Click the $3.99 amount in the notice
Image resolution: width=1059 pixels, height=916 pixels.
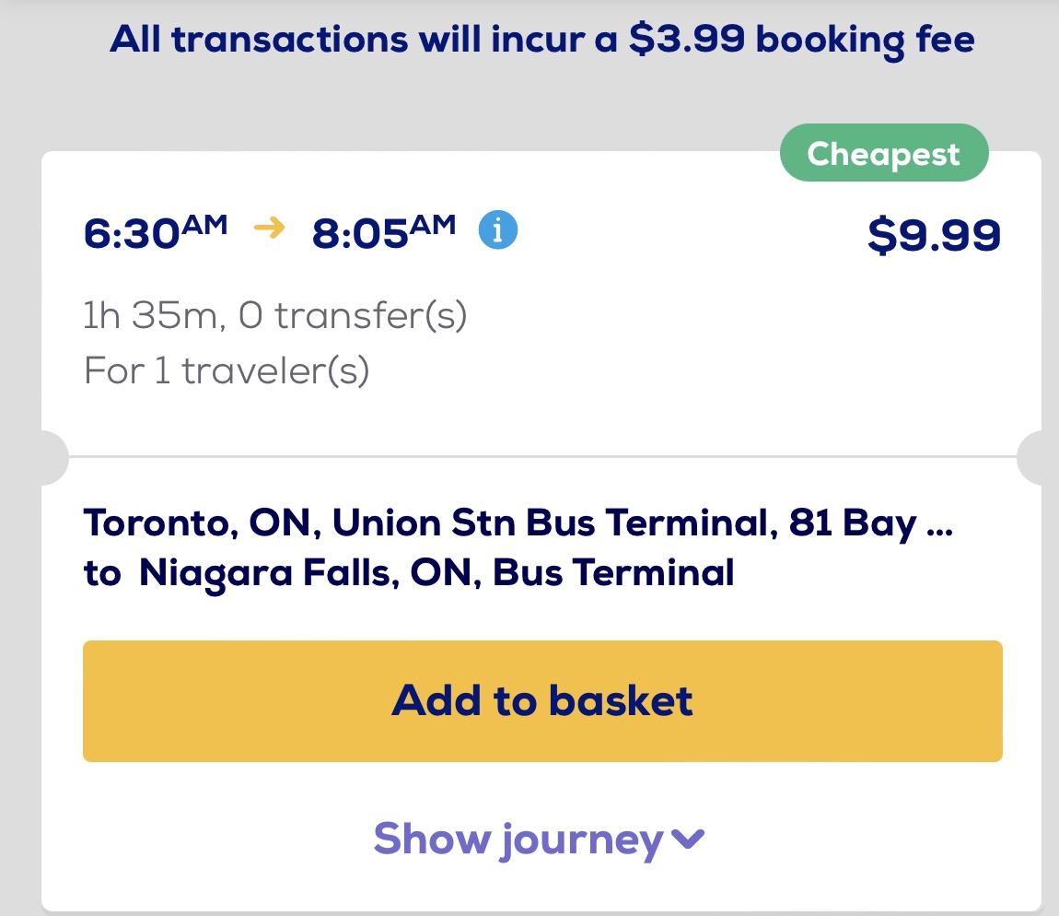pyautogui.click(x=687, y=41)
